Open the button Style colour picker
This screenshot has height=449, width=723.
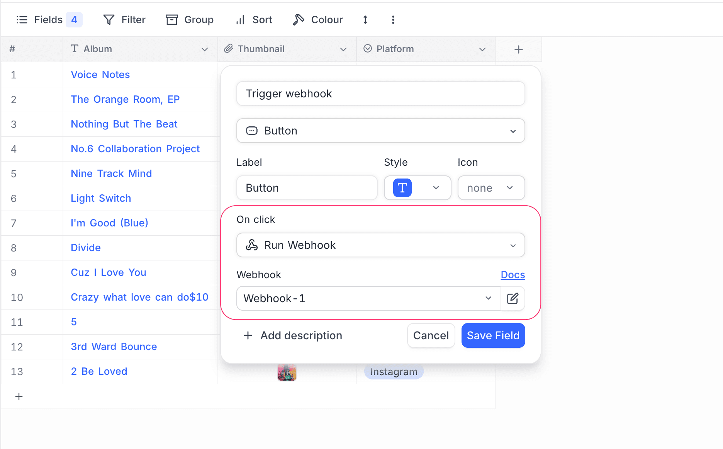[417, 188]
